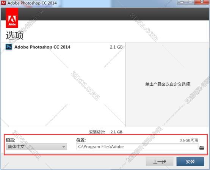Viewport: 210px width, 170px height.
Task: Click the 安装总计 2.1 GB total text
Action: click(x=106, y=132)
